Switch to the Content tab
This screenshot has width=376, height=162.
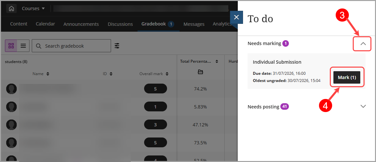pos(19,24)
